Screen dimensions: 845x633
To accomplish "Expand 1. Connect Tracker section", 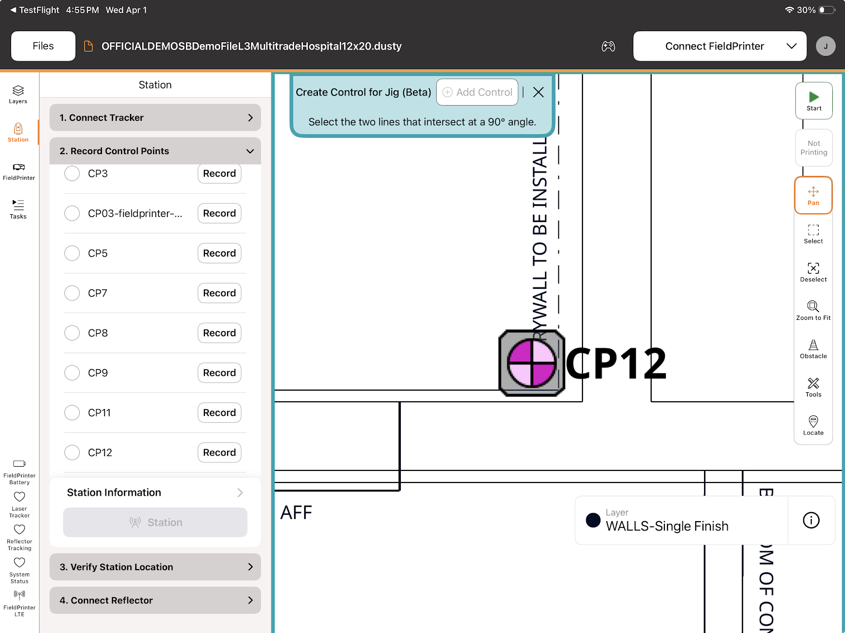I will point(155,117).
